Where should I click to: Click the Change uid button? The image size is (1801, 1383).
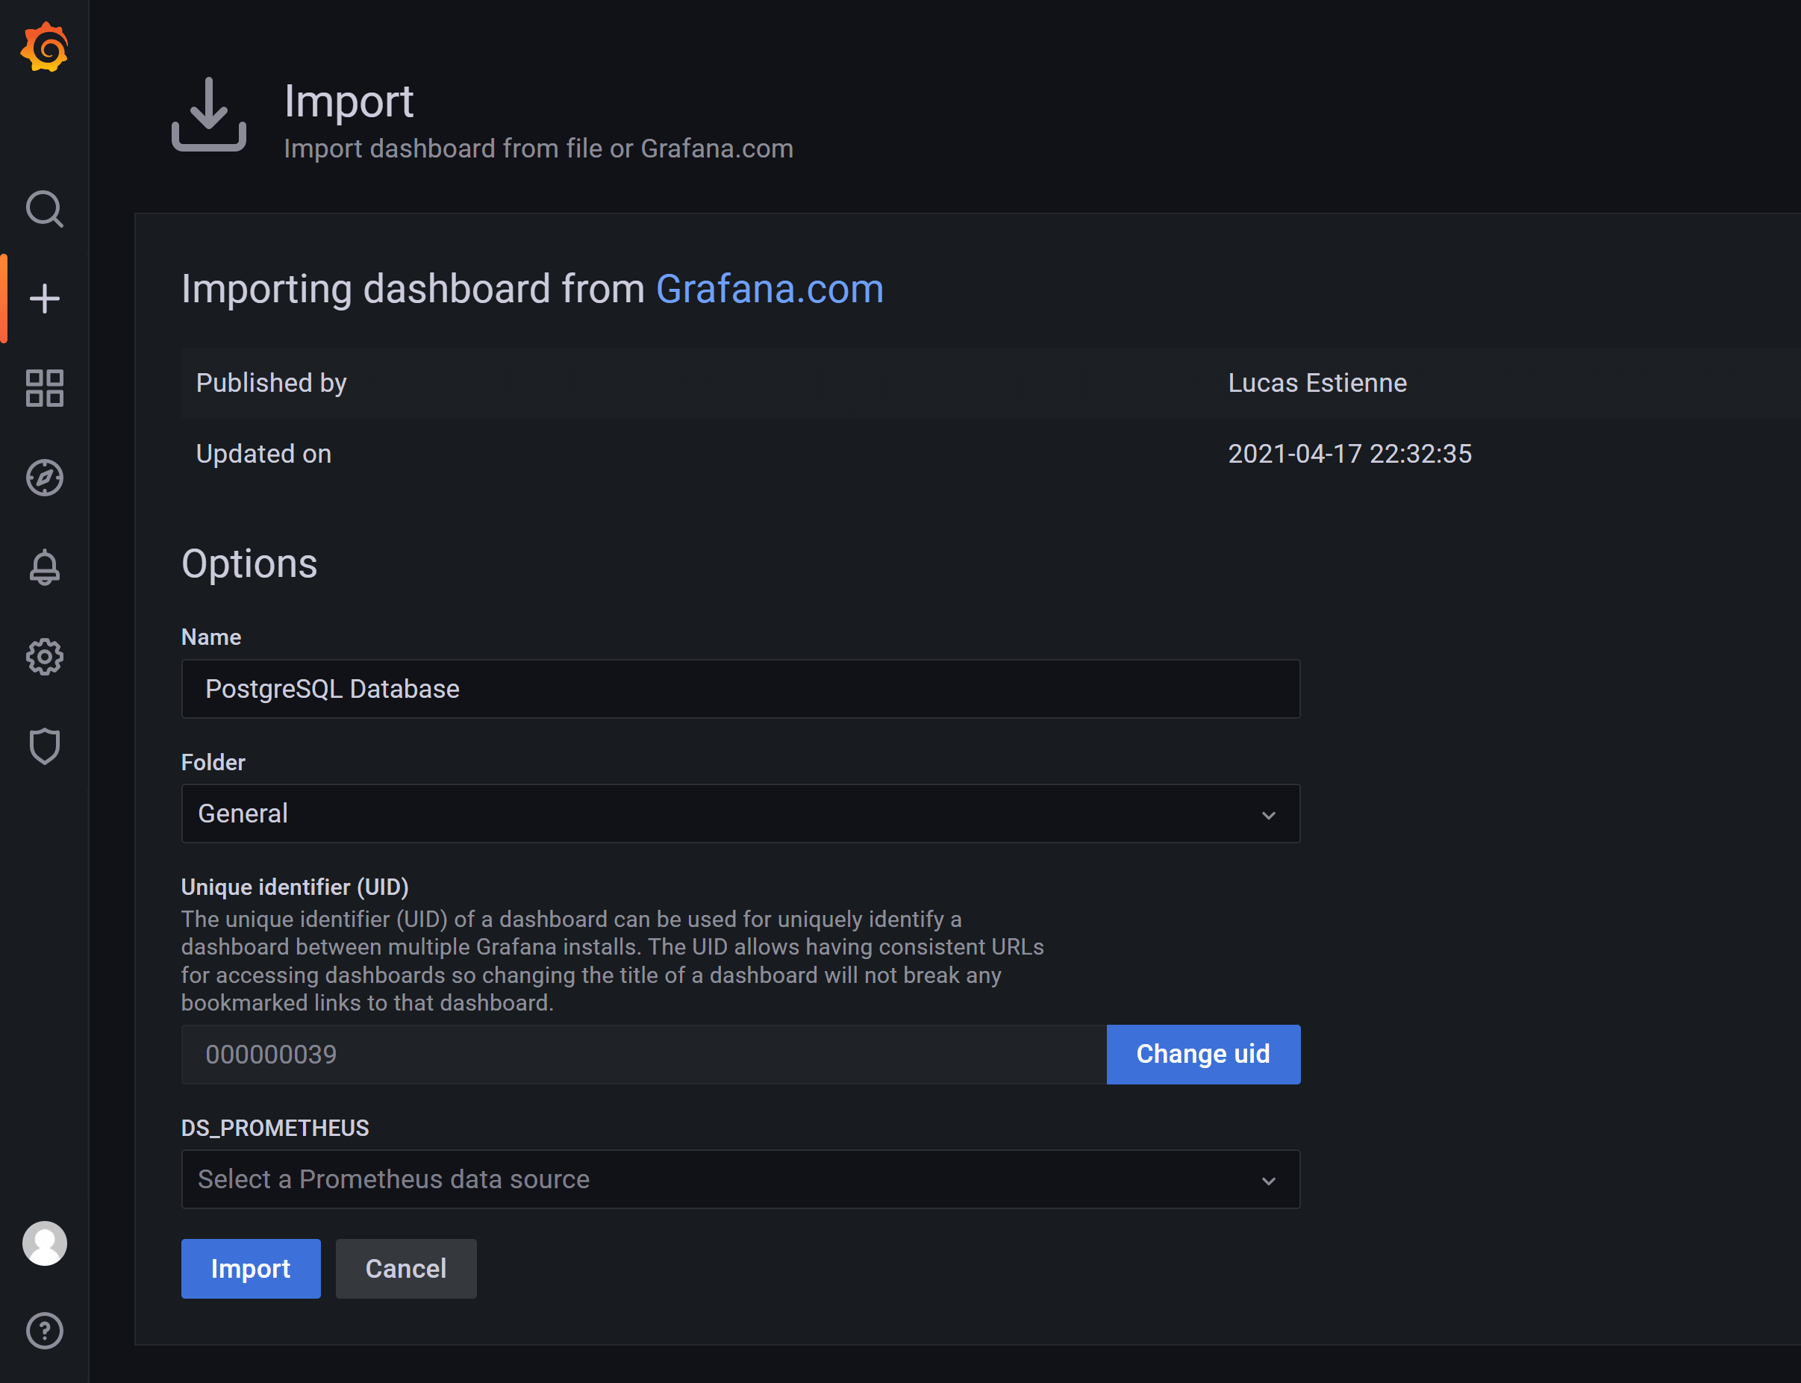tap(1202, 1054)
